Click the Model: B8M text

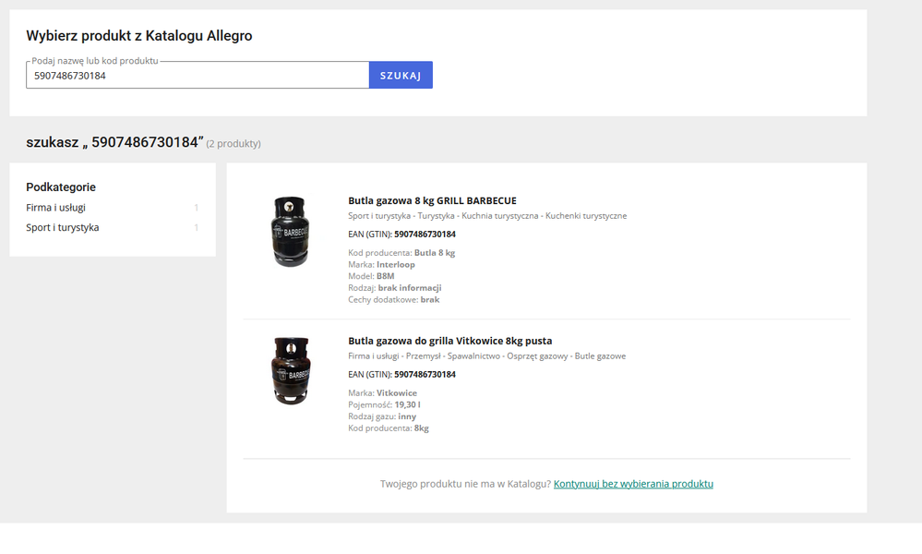371,276
